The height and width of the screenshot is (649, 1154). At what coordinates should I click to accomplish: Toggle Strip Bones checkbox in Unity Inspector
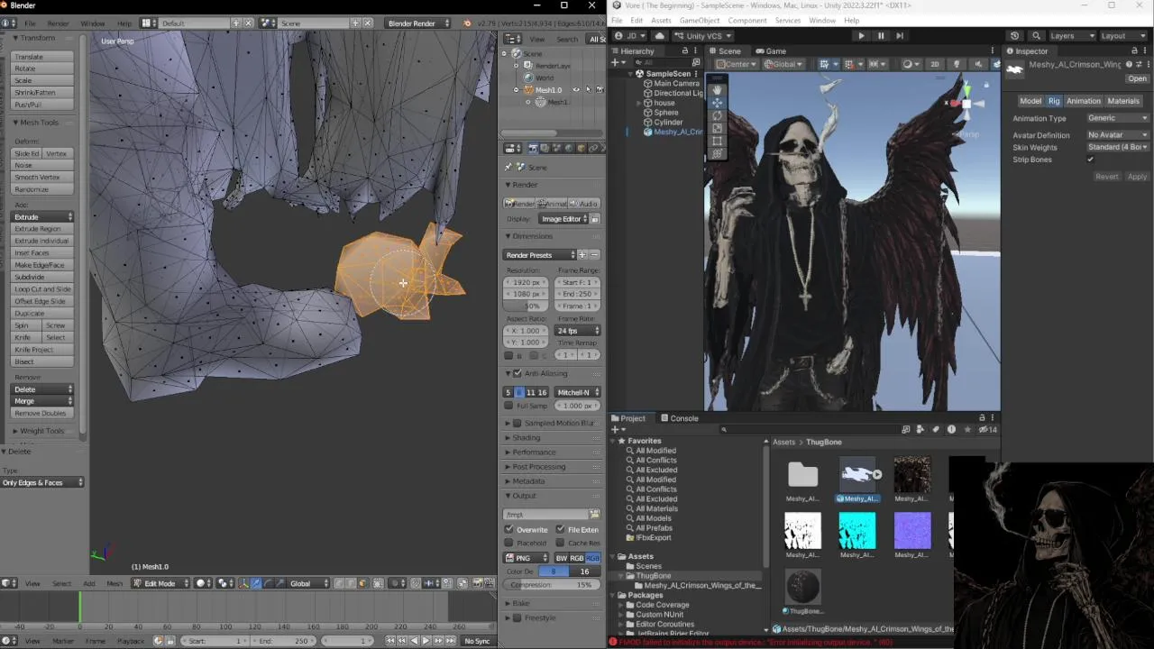pyautogui.click(x=1090, y=160)
